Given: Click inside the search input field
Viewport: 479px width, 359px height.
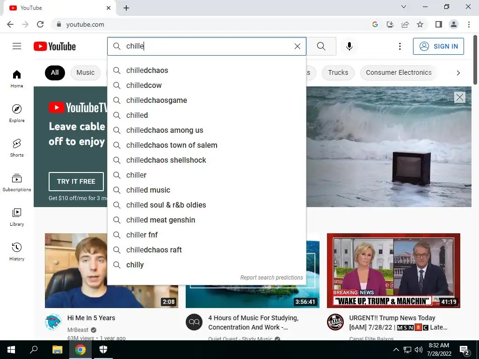Looking at the screenshot, I should 208,46.
